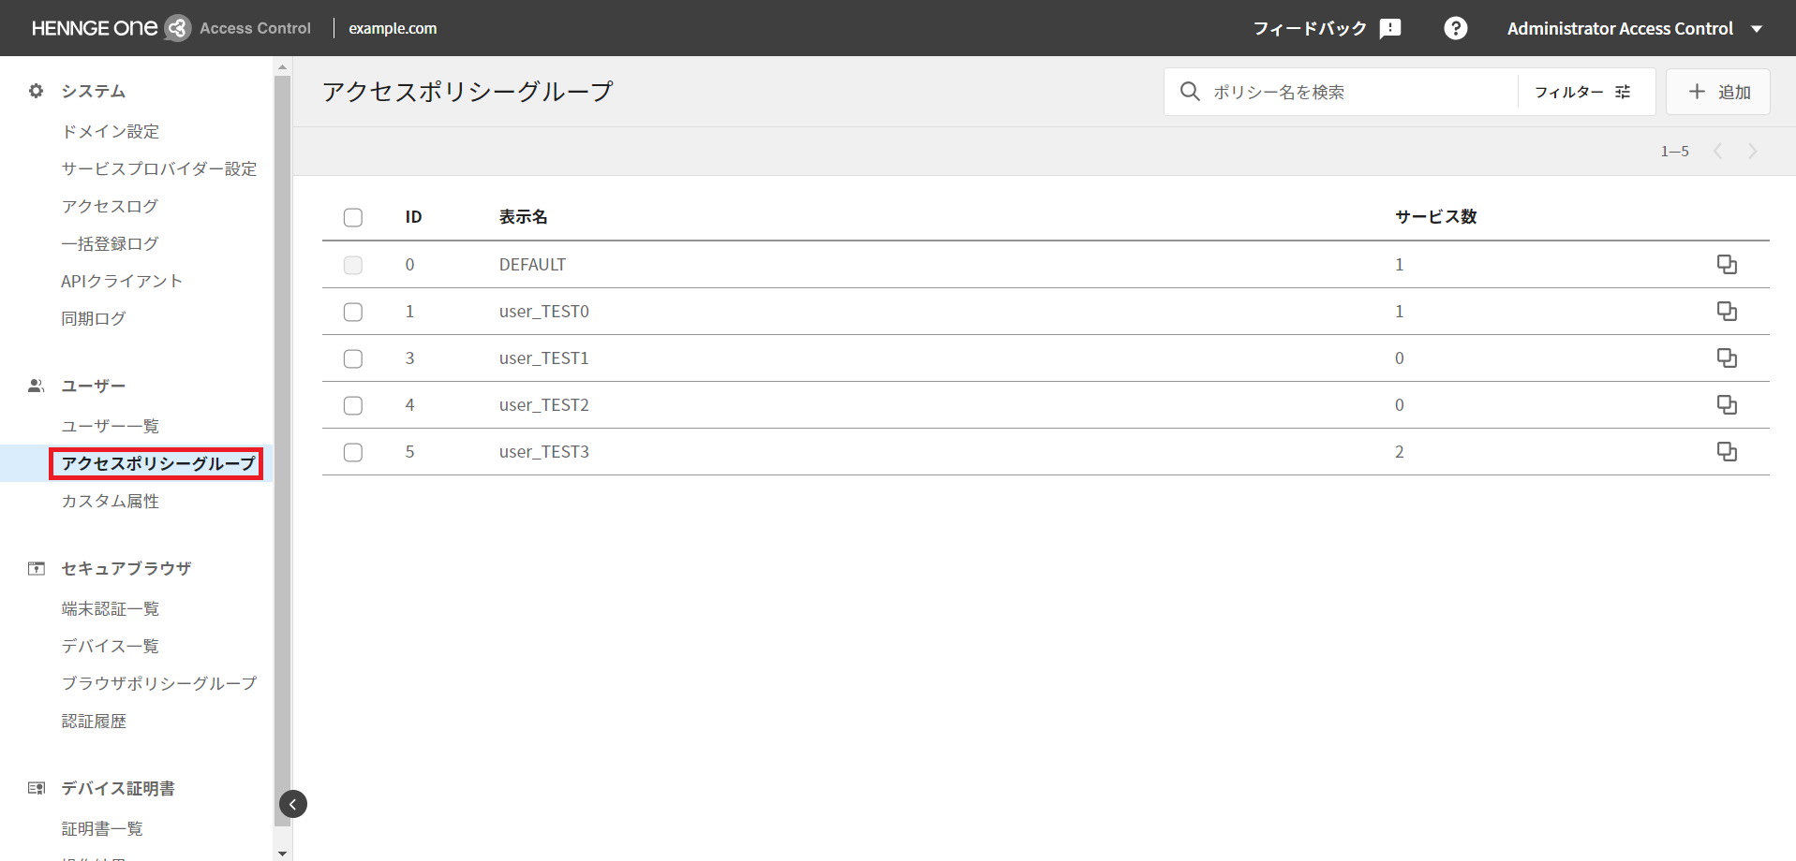Select the user_TEST2 row checkbox
Viewport: 1796px width, 861px height.
(x=353, y=405)
